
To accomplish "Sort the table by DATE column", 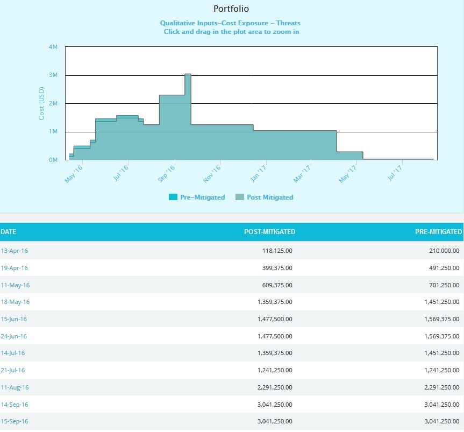I will point(9,232).
